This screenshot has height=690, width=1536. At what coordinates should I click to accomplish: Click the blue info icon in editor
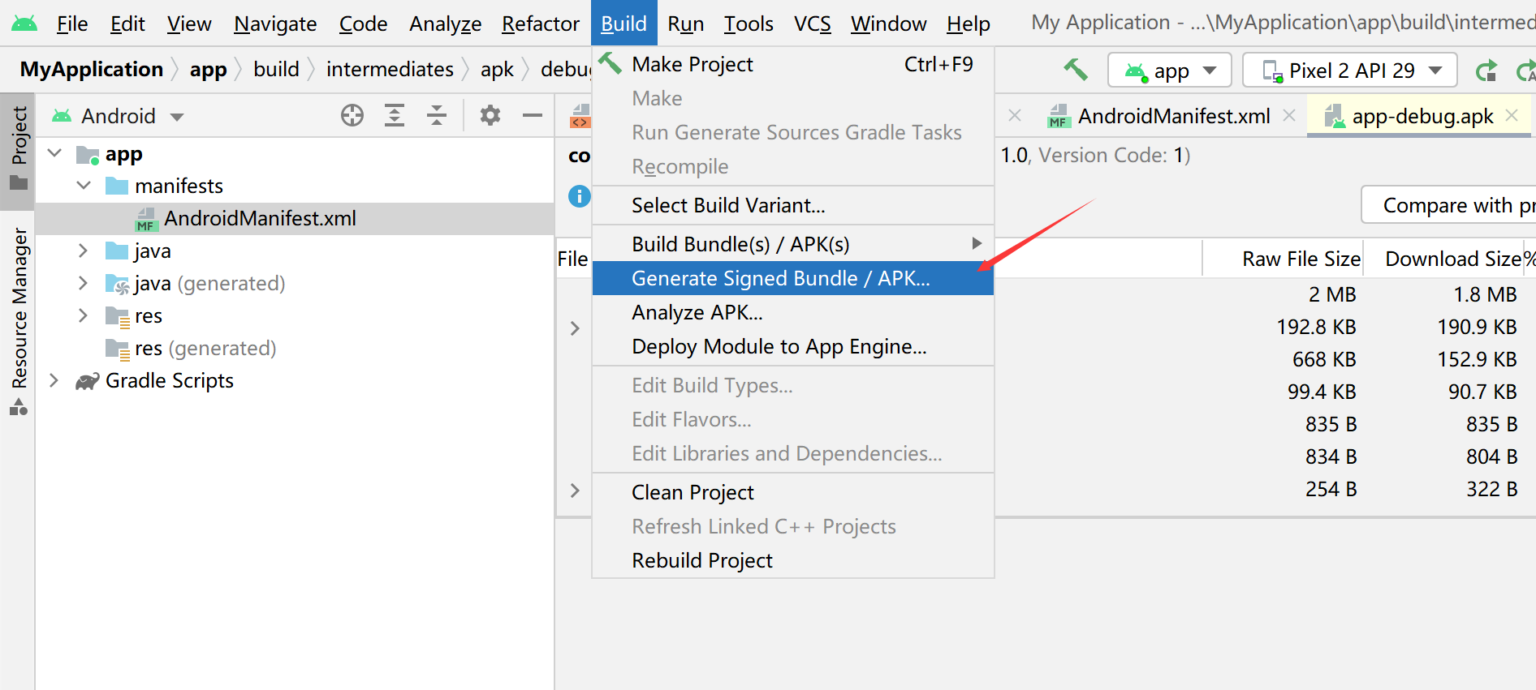click(x=579, y=196)
